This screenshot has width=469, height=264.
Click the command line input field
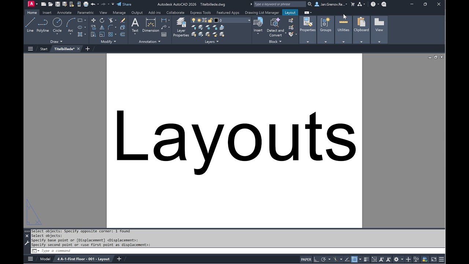coord(238,251)
